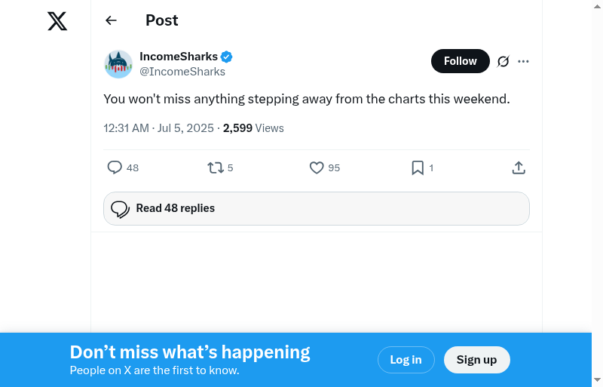Repost using the retweet arrows icon

(216, 167)
